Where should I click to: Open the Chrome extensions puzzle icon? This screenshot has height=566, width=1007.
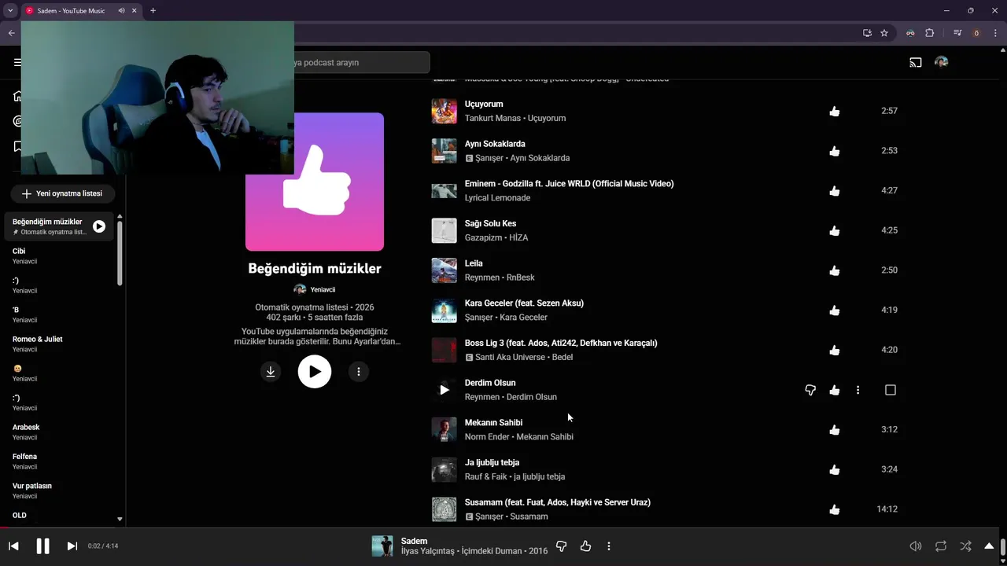pyautogui.click(x=930, y=33)
